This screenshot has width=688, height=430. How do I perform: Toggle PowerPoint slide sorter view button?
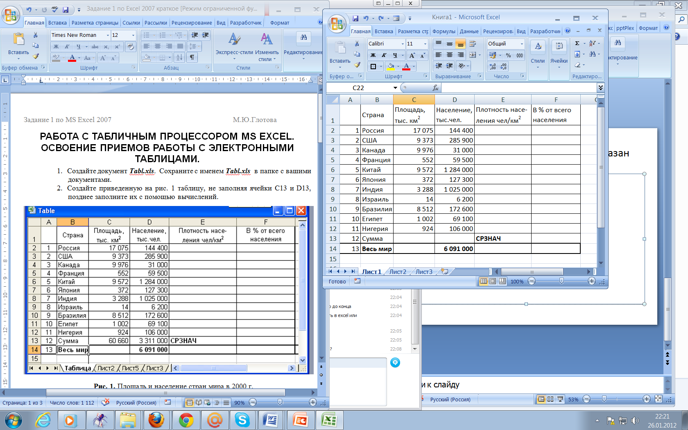550,399
